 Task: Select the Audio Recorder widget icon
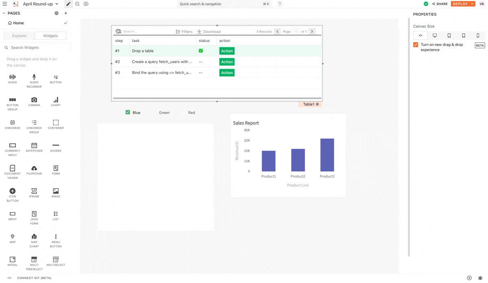[34, 77]
